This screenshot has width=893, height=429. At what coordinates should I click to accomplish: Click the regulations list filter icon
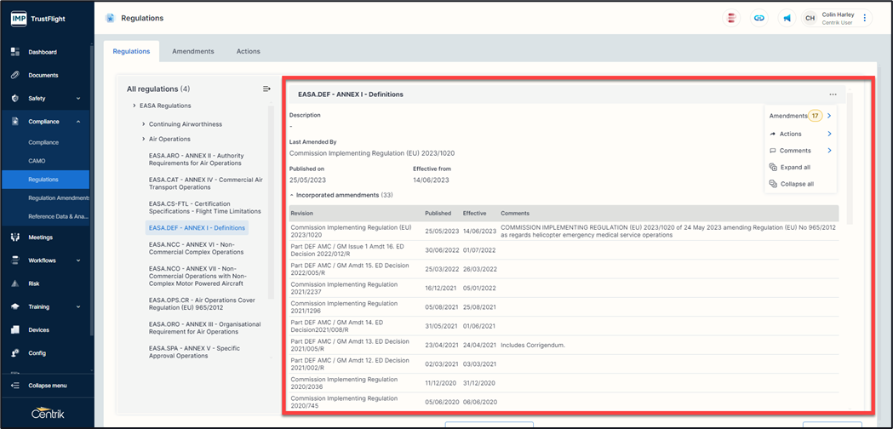point(266,89)
